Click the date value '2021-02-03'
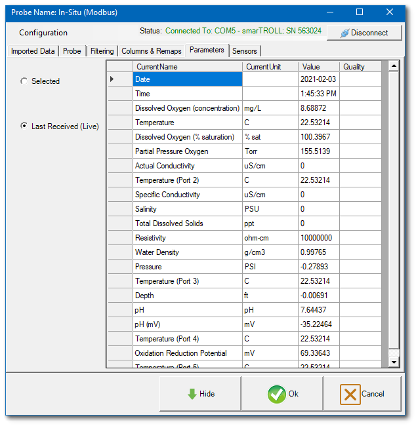Viewport: 416px width, 426px height. tap(319, 79)
